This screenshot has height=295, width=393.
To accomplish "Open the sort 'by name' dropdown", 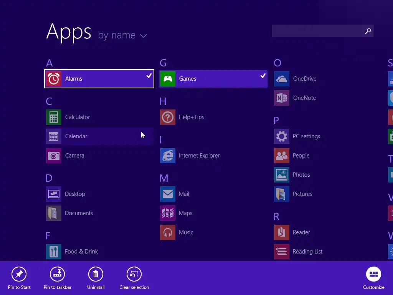I will pos(122,35).
